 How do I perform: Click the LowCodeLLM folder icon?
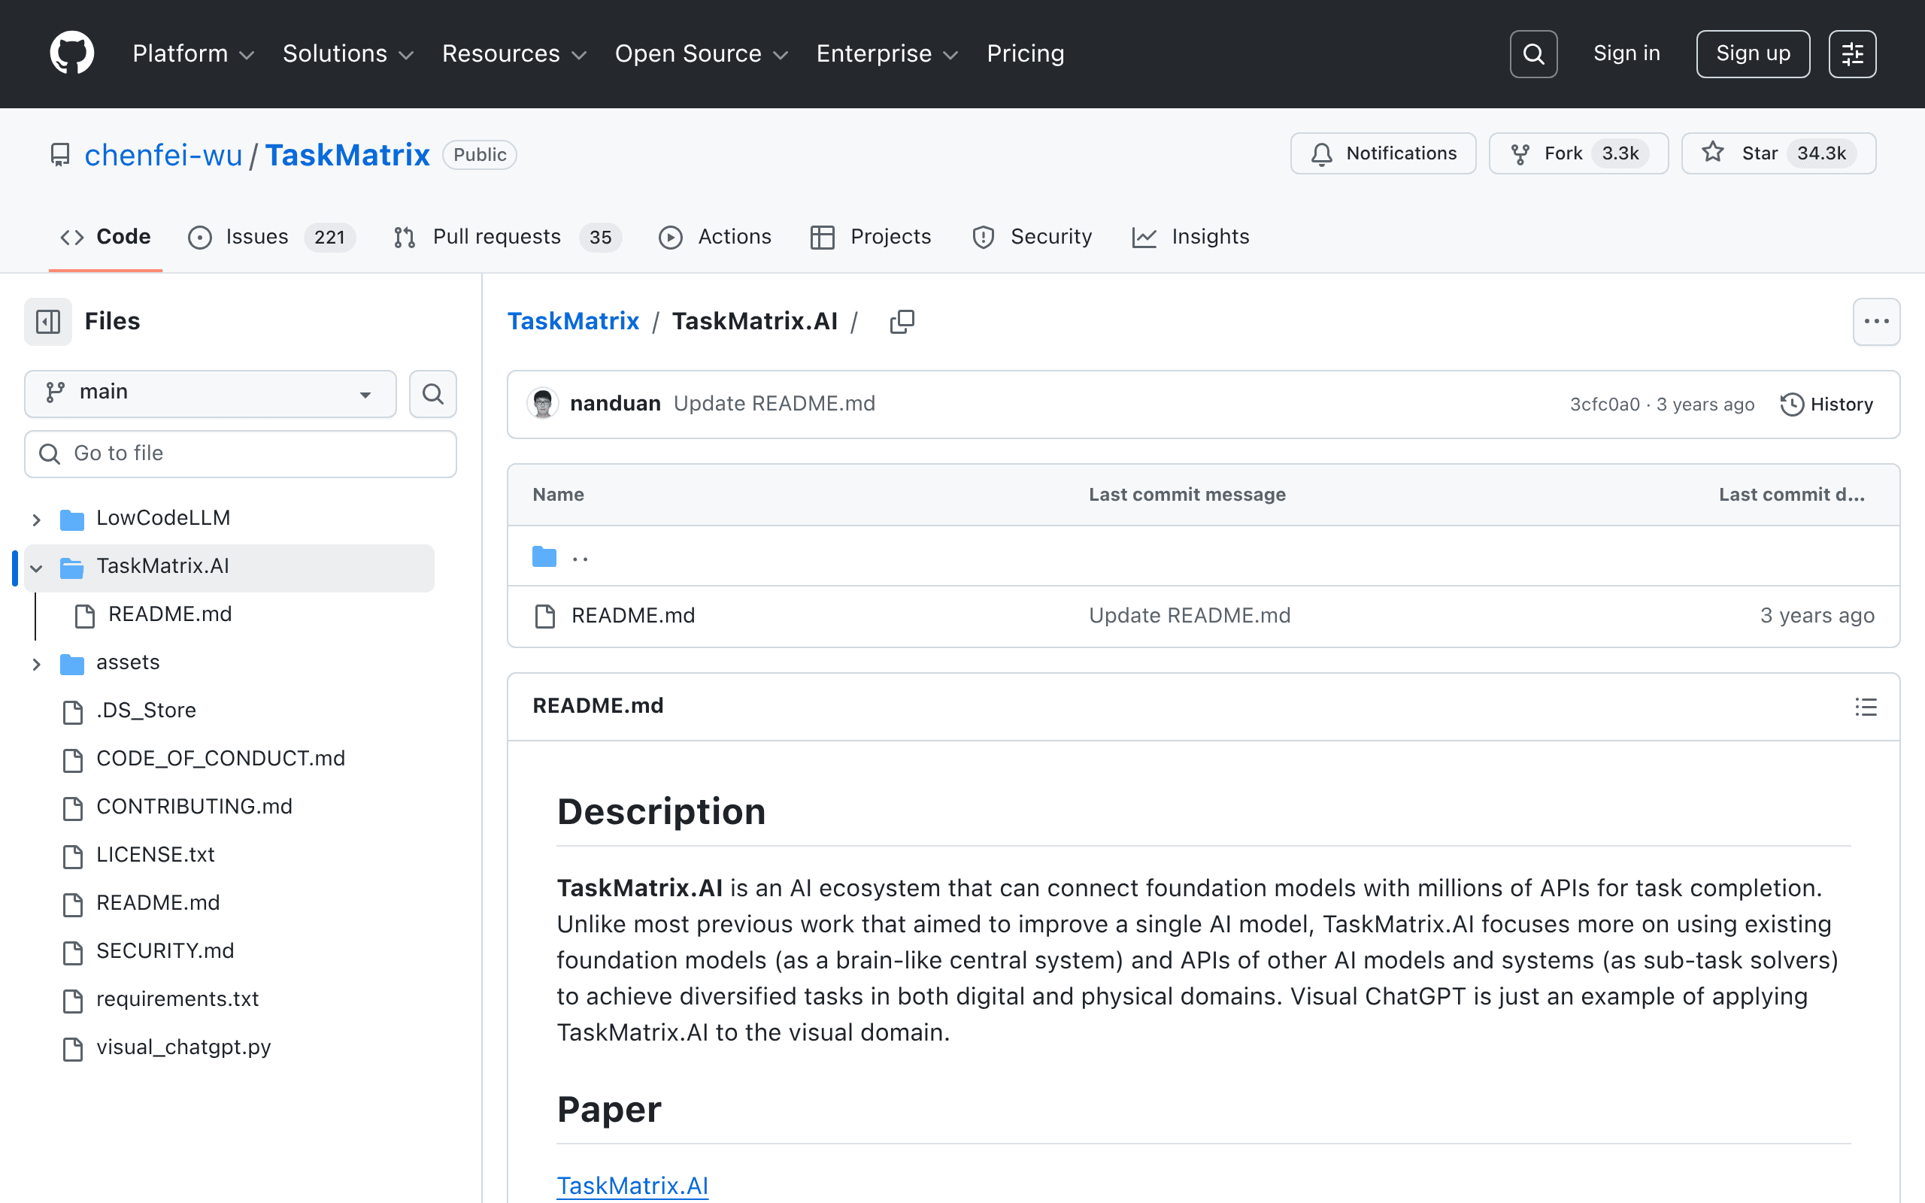[72, 519]
